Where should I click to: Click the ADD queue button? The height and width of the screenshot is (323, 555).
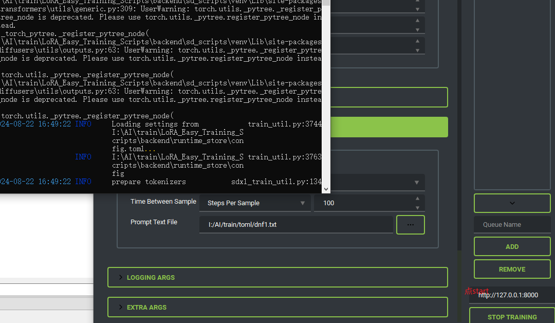(512, 246)
